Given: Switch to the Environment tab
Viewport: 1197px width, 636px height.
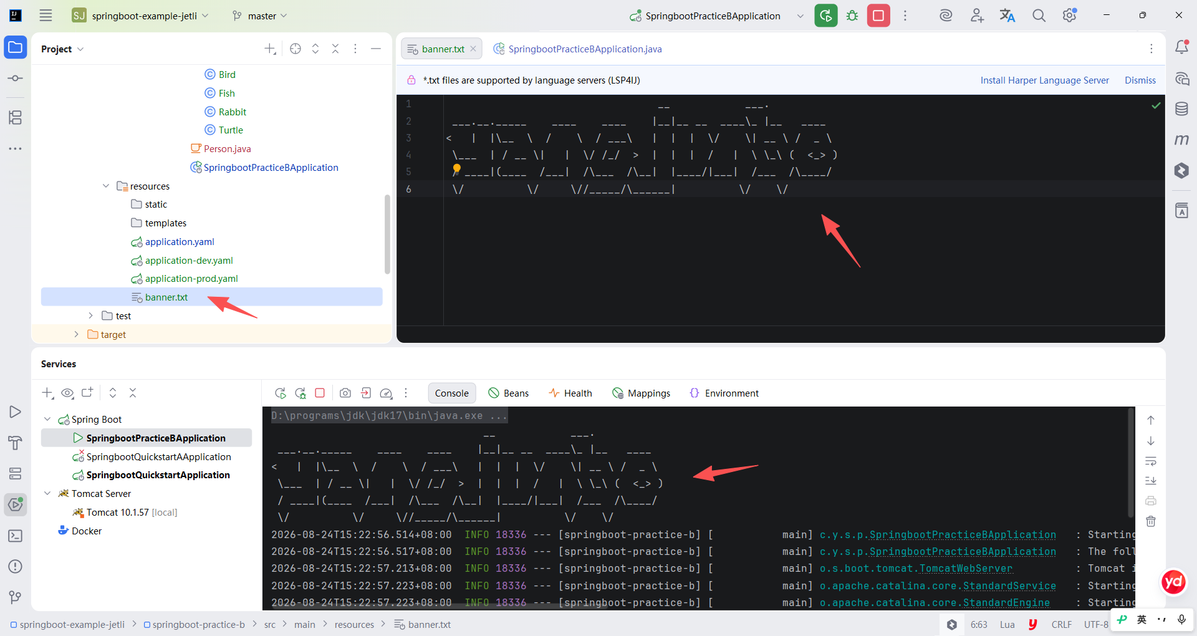Looking at the screenshot, I should (724, 393).
